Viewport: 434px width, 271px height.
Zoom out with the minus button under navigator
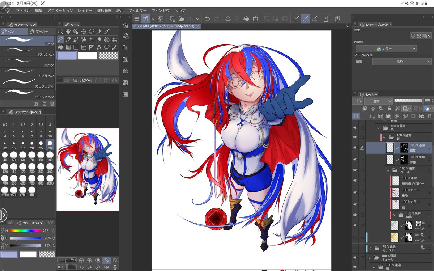(x=81, y=260)
